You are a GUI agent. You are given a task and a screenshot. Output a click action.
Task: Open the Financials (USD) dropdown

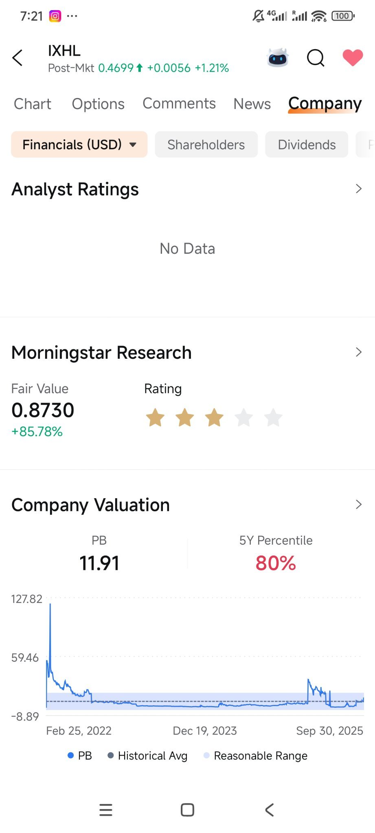pyautogui.click(x=79, y=144)
